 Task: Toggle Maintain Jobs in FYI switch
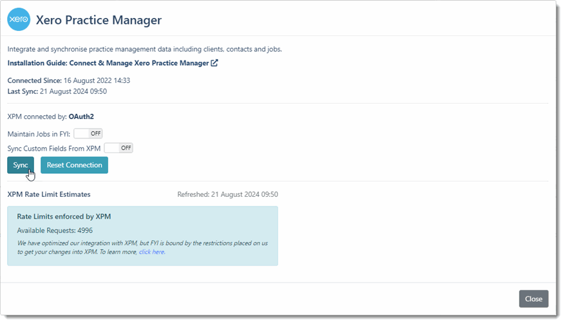[88, 134]
